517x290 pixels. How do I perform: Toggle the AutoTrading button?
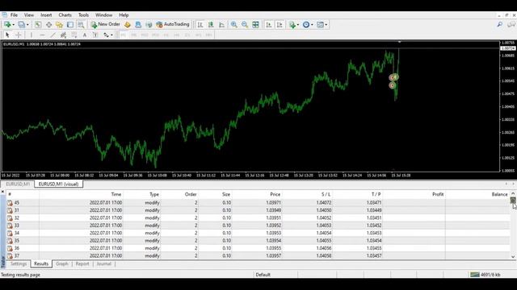(x=173, y=25)
